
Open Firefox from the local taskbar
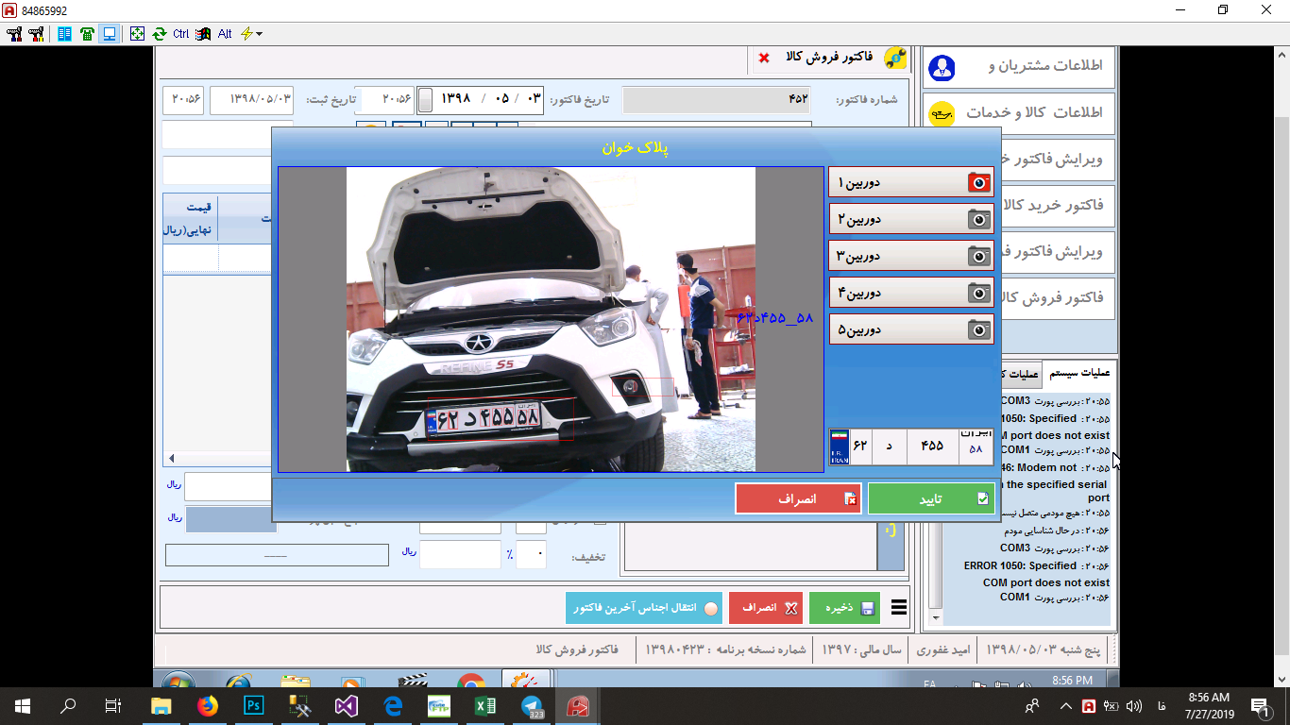(208, 706)
